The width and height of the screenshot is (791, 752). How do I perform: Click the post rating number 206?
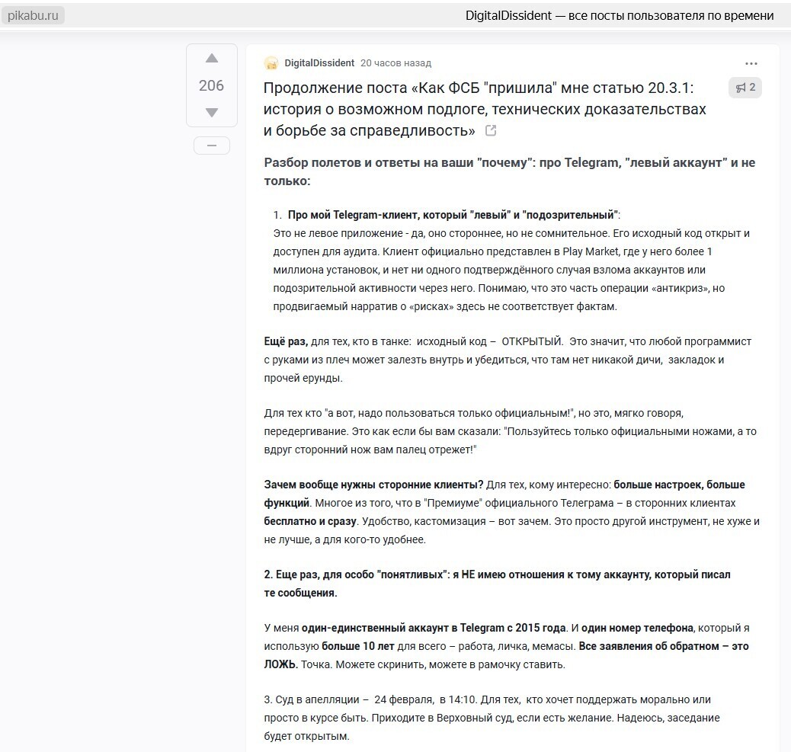pos(212,86)
